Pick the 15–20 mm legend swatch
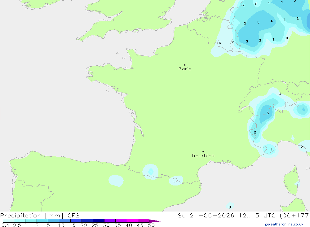Viewport: 310px width, 227px height. [76, 221]
